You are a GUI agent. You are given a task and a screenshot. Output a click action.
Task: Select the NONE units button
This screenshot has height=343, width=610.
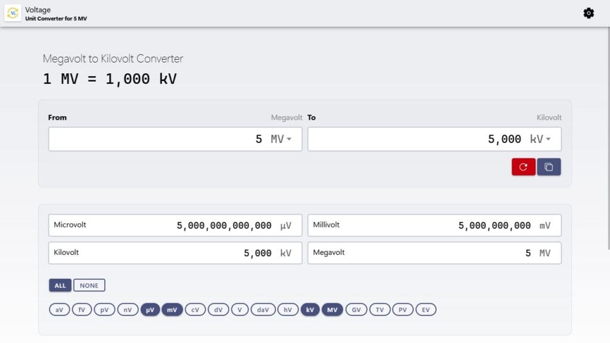(89, 285)
